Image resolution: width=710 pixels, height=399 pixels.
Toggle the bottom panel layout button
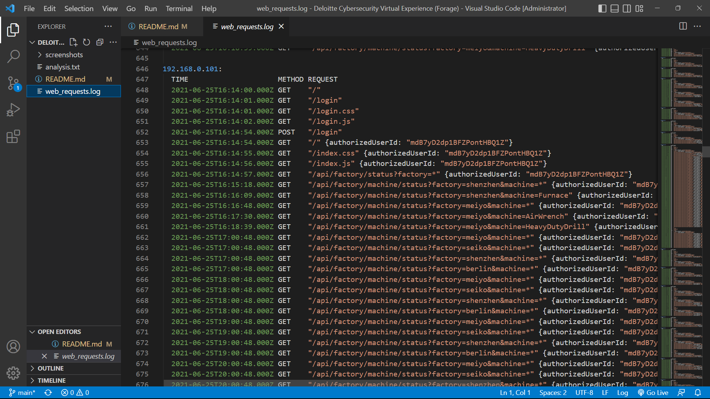point(614,8)
